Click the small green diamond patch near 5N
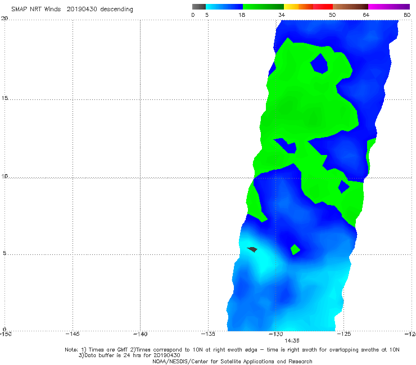Image resolution: width=416 pixels, height=365 pixels. pyautogui.click(x=295, y=249)
